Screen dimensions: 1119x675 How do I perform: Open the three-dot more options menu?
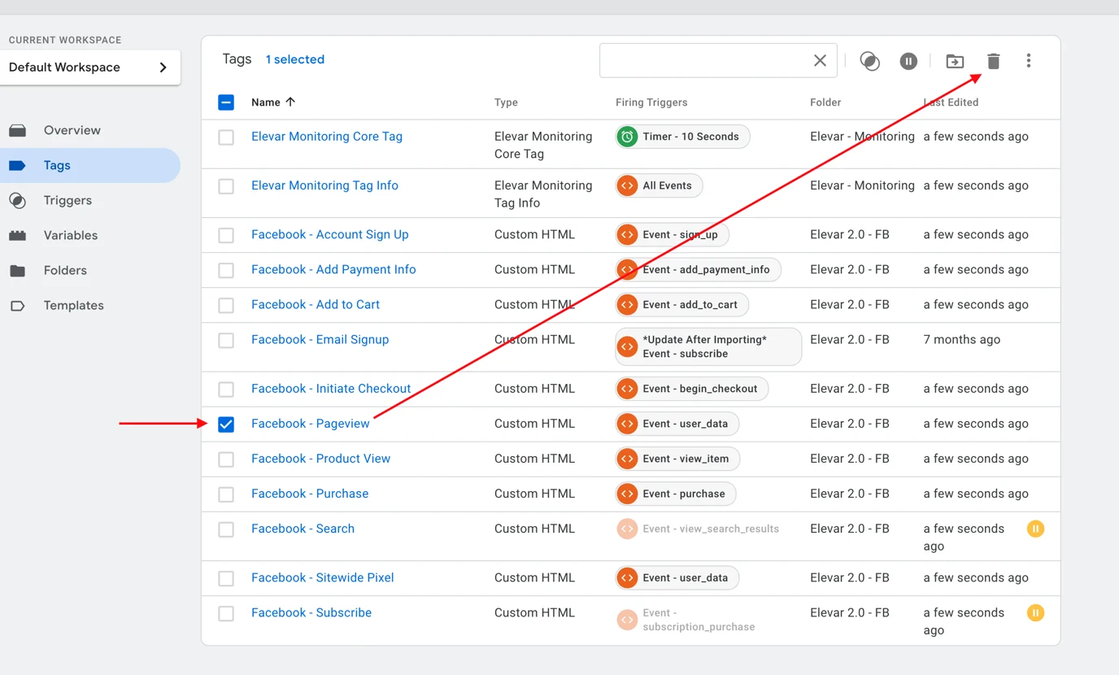pos(1029,61)
